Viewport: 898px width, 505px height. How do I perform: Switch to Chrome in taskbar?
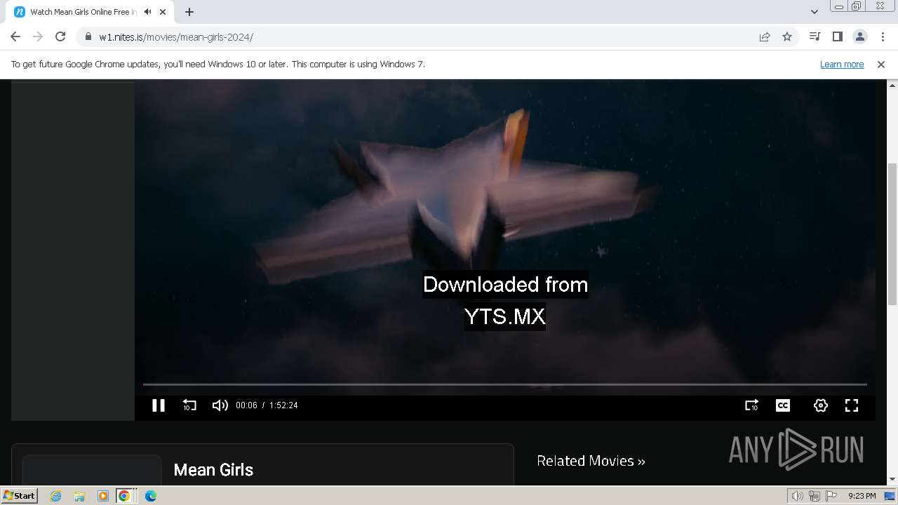click(124, 496)
